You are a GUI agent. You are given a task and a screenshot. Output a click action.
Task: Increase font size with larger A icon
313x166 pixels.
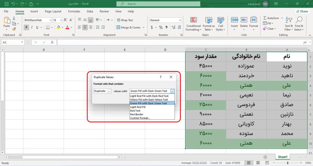[65, 20]
